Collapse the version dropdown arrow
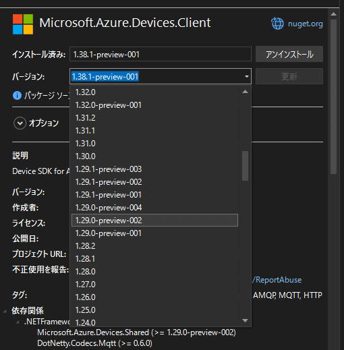344x350 pixels. (x=247, y=77)
